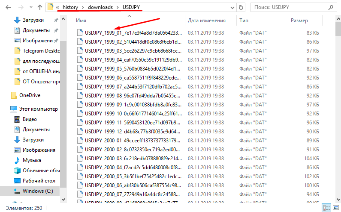This screenshot has height=212, width=341.
Task: Open address bar history dropdown
Action: (x=232, y=8)
